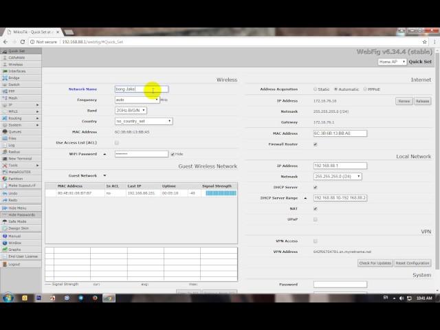Enable the UPnP checkbox
The height and width of the screenshot is (330, 440).
tap(316, 219)
